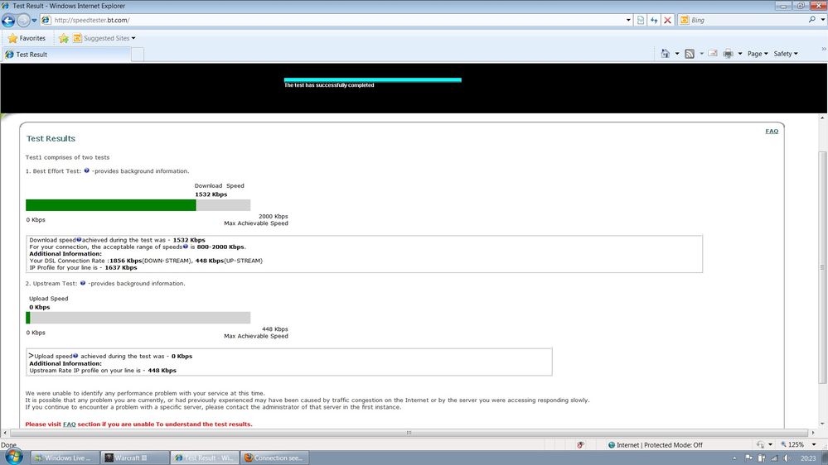828x465 pixels.
Task: Click the search magnifier icon
Action: [x=811, y=20]
